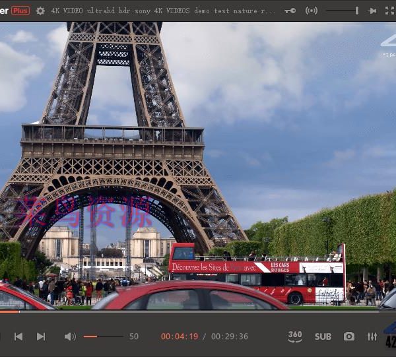The width and height of the screenshot is (396, 357).
Task: Open settings via the gear icon
Action: 40,11
